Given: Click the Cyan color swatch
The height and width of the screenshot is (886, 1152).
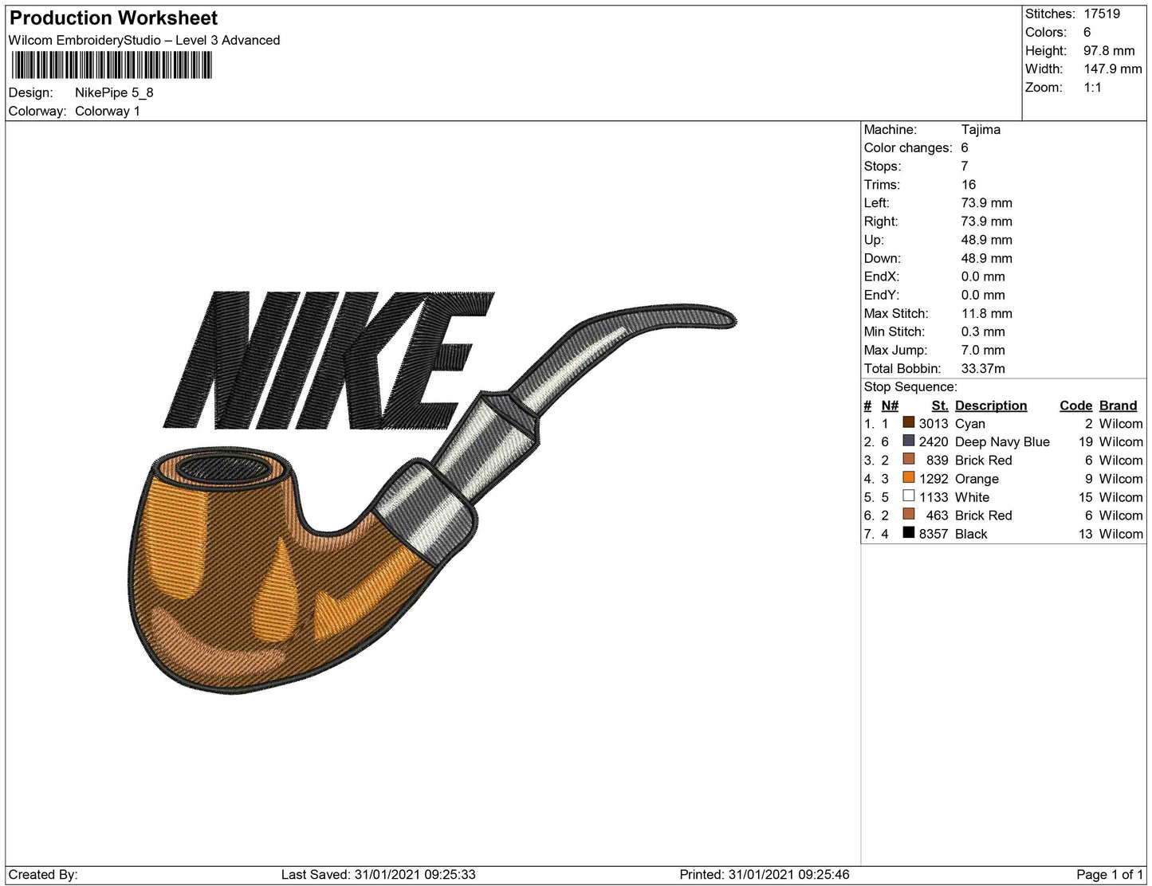Looking at the screenshot, I should [908, 423].
